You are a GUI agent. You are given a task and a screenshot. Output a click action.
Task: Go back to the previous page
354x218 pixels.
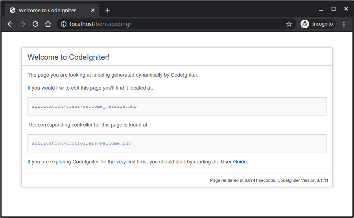click(10, 24)
